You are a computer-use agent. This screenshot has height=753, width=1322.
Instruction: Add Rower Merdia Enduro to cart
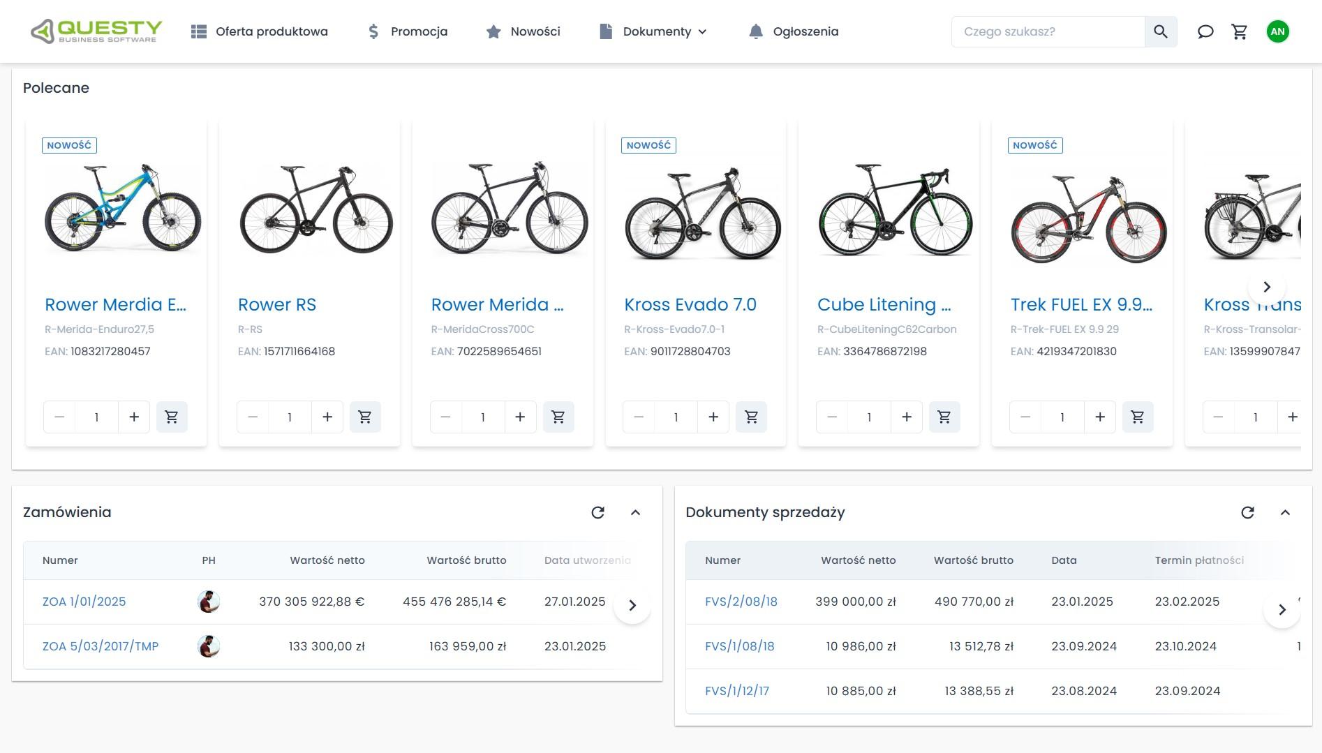point(172,417)
